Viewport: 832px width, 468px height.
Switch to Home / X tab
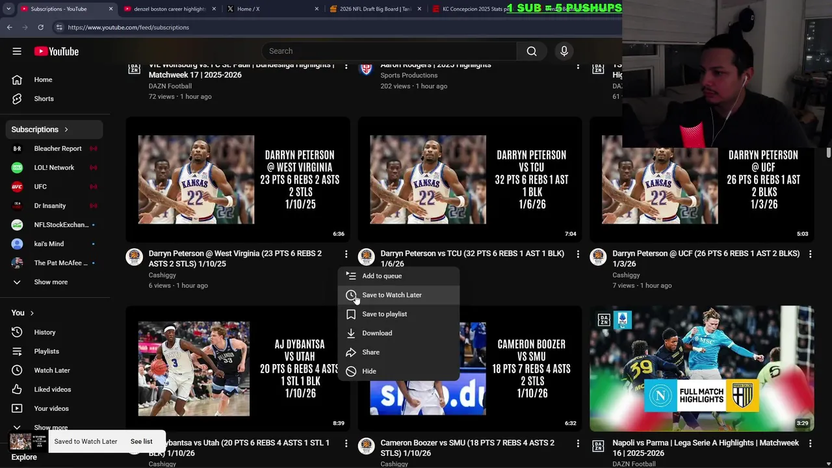click(x=273, y=9)
